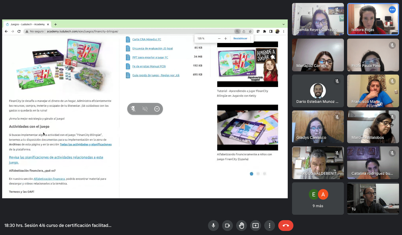Open Guía rapida de juego - Reglas link

pyautogui.click(x=156, y=75)
